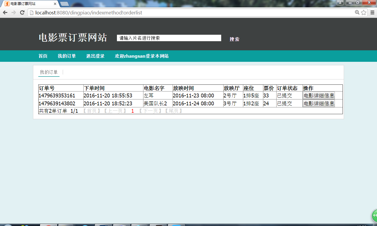377x226 pixels.
Task: Open 我的订单 in the navigation bar
Action: (x=67, y=56)
